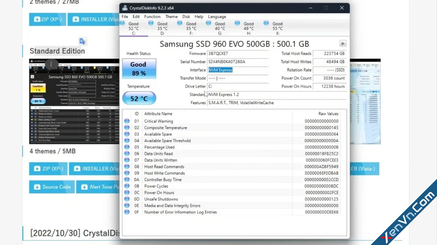
Task: Click the ZIP (XP-) button under 5MB
Action: [x=48, y=169]
